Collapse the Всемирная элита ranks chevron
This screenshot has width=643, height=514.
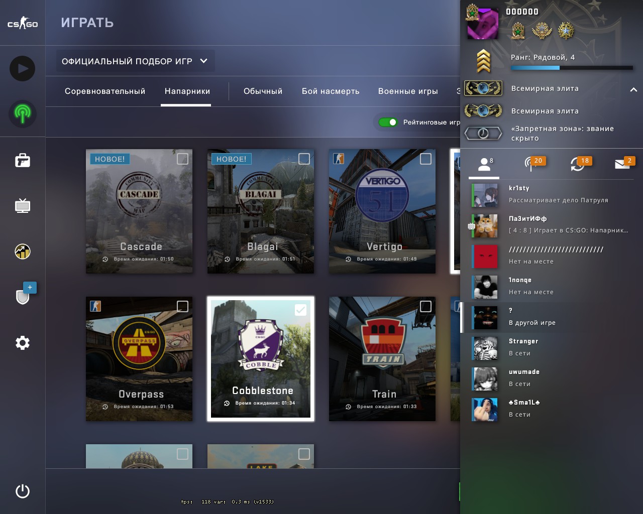pos(633,89)
